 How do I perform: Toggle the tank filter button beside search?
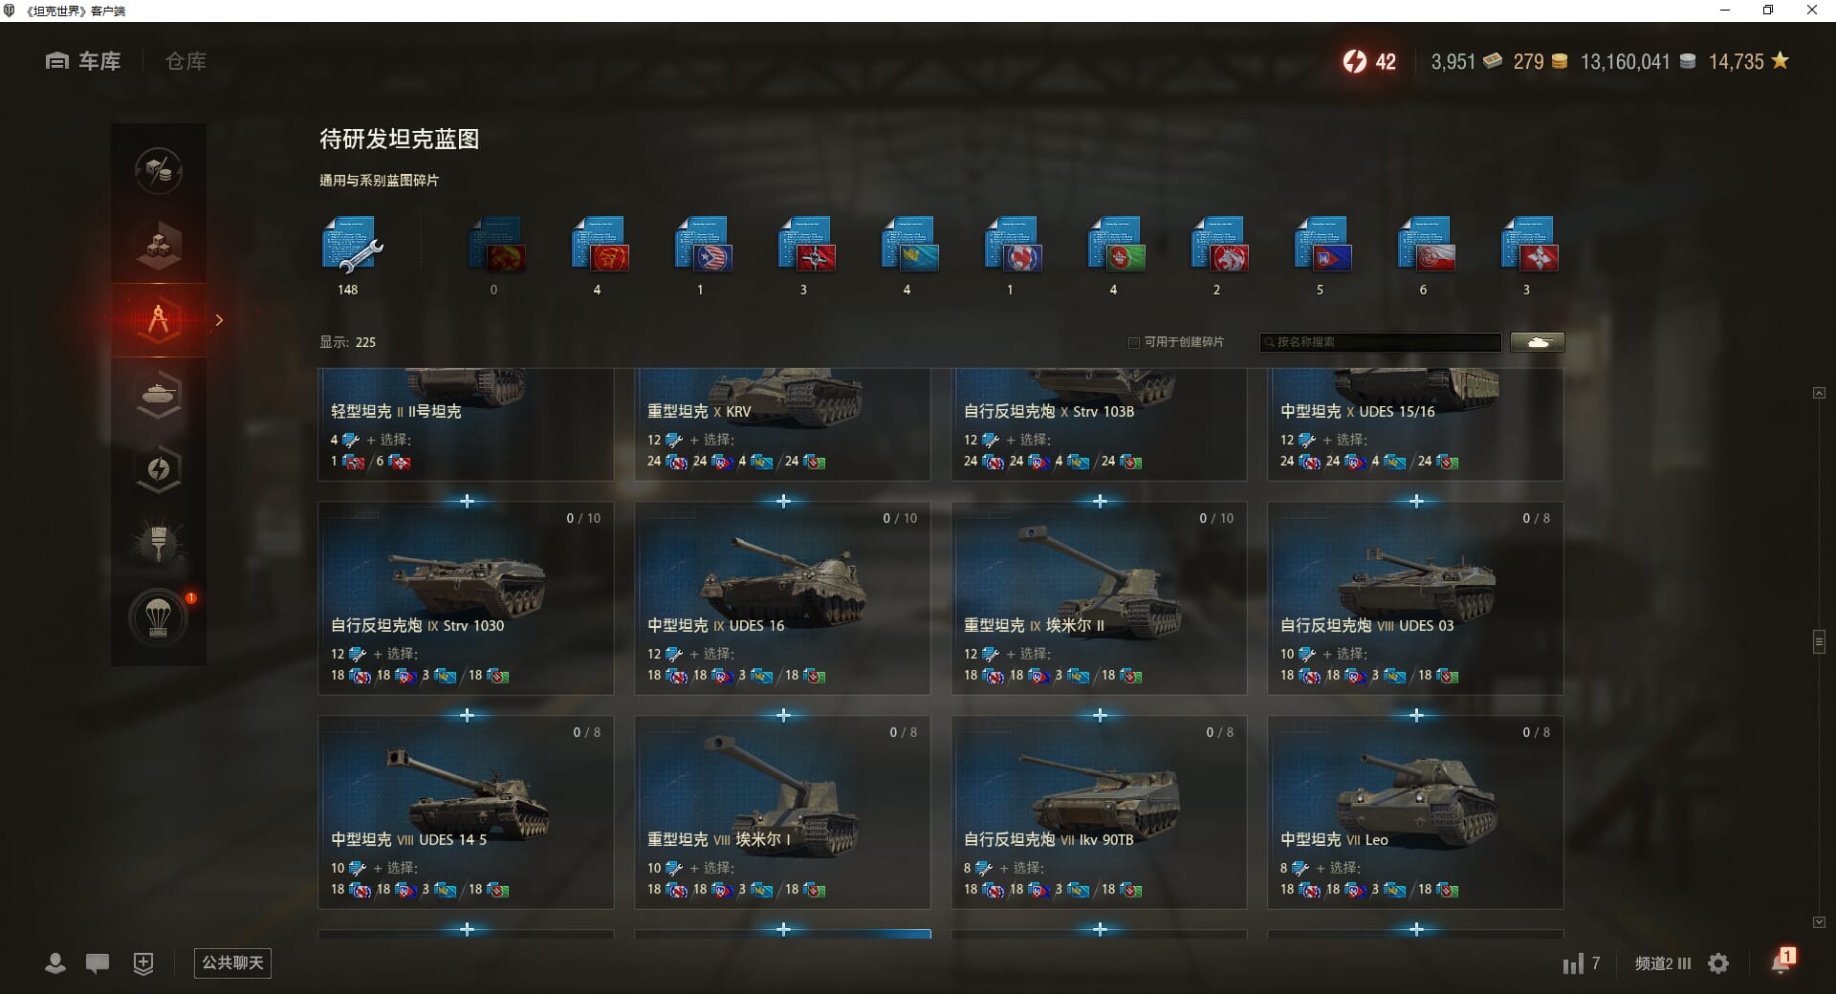pyautogui.click(x=1538, y=342)
